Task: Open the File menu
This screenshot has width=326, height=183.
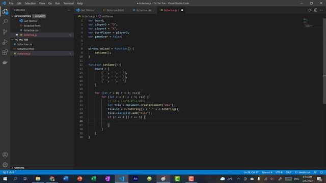Action: pos(11,4)
